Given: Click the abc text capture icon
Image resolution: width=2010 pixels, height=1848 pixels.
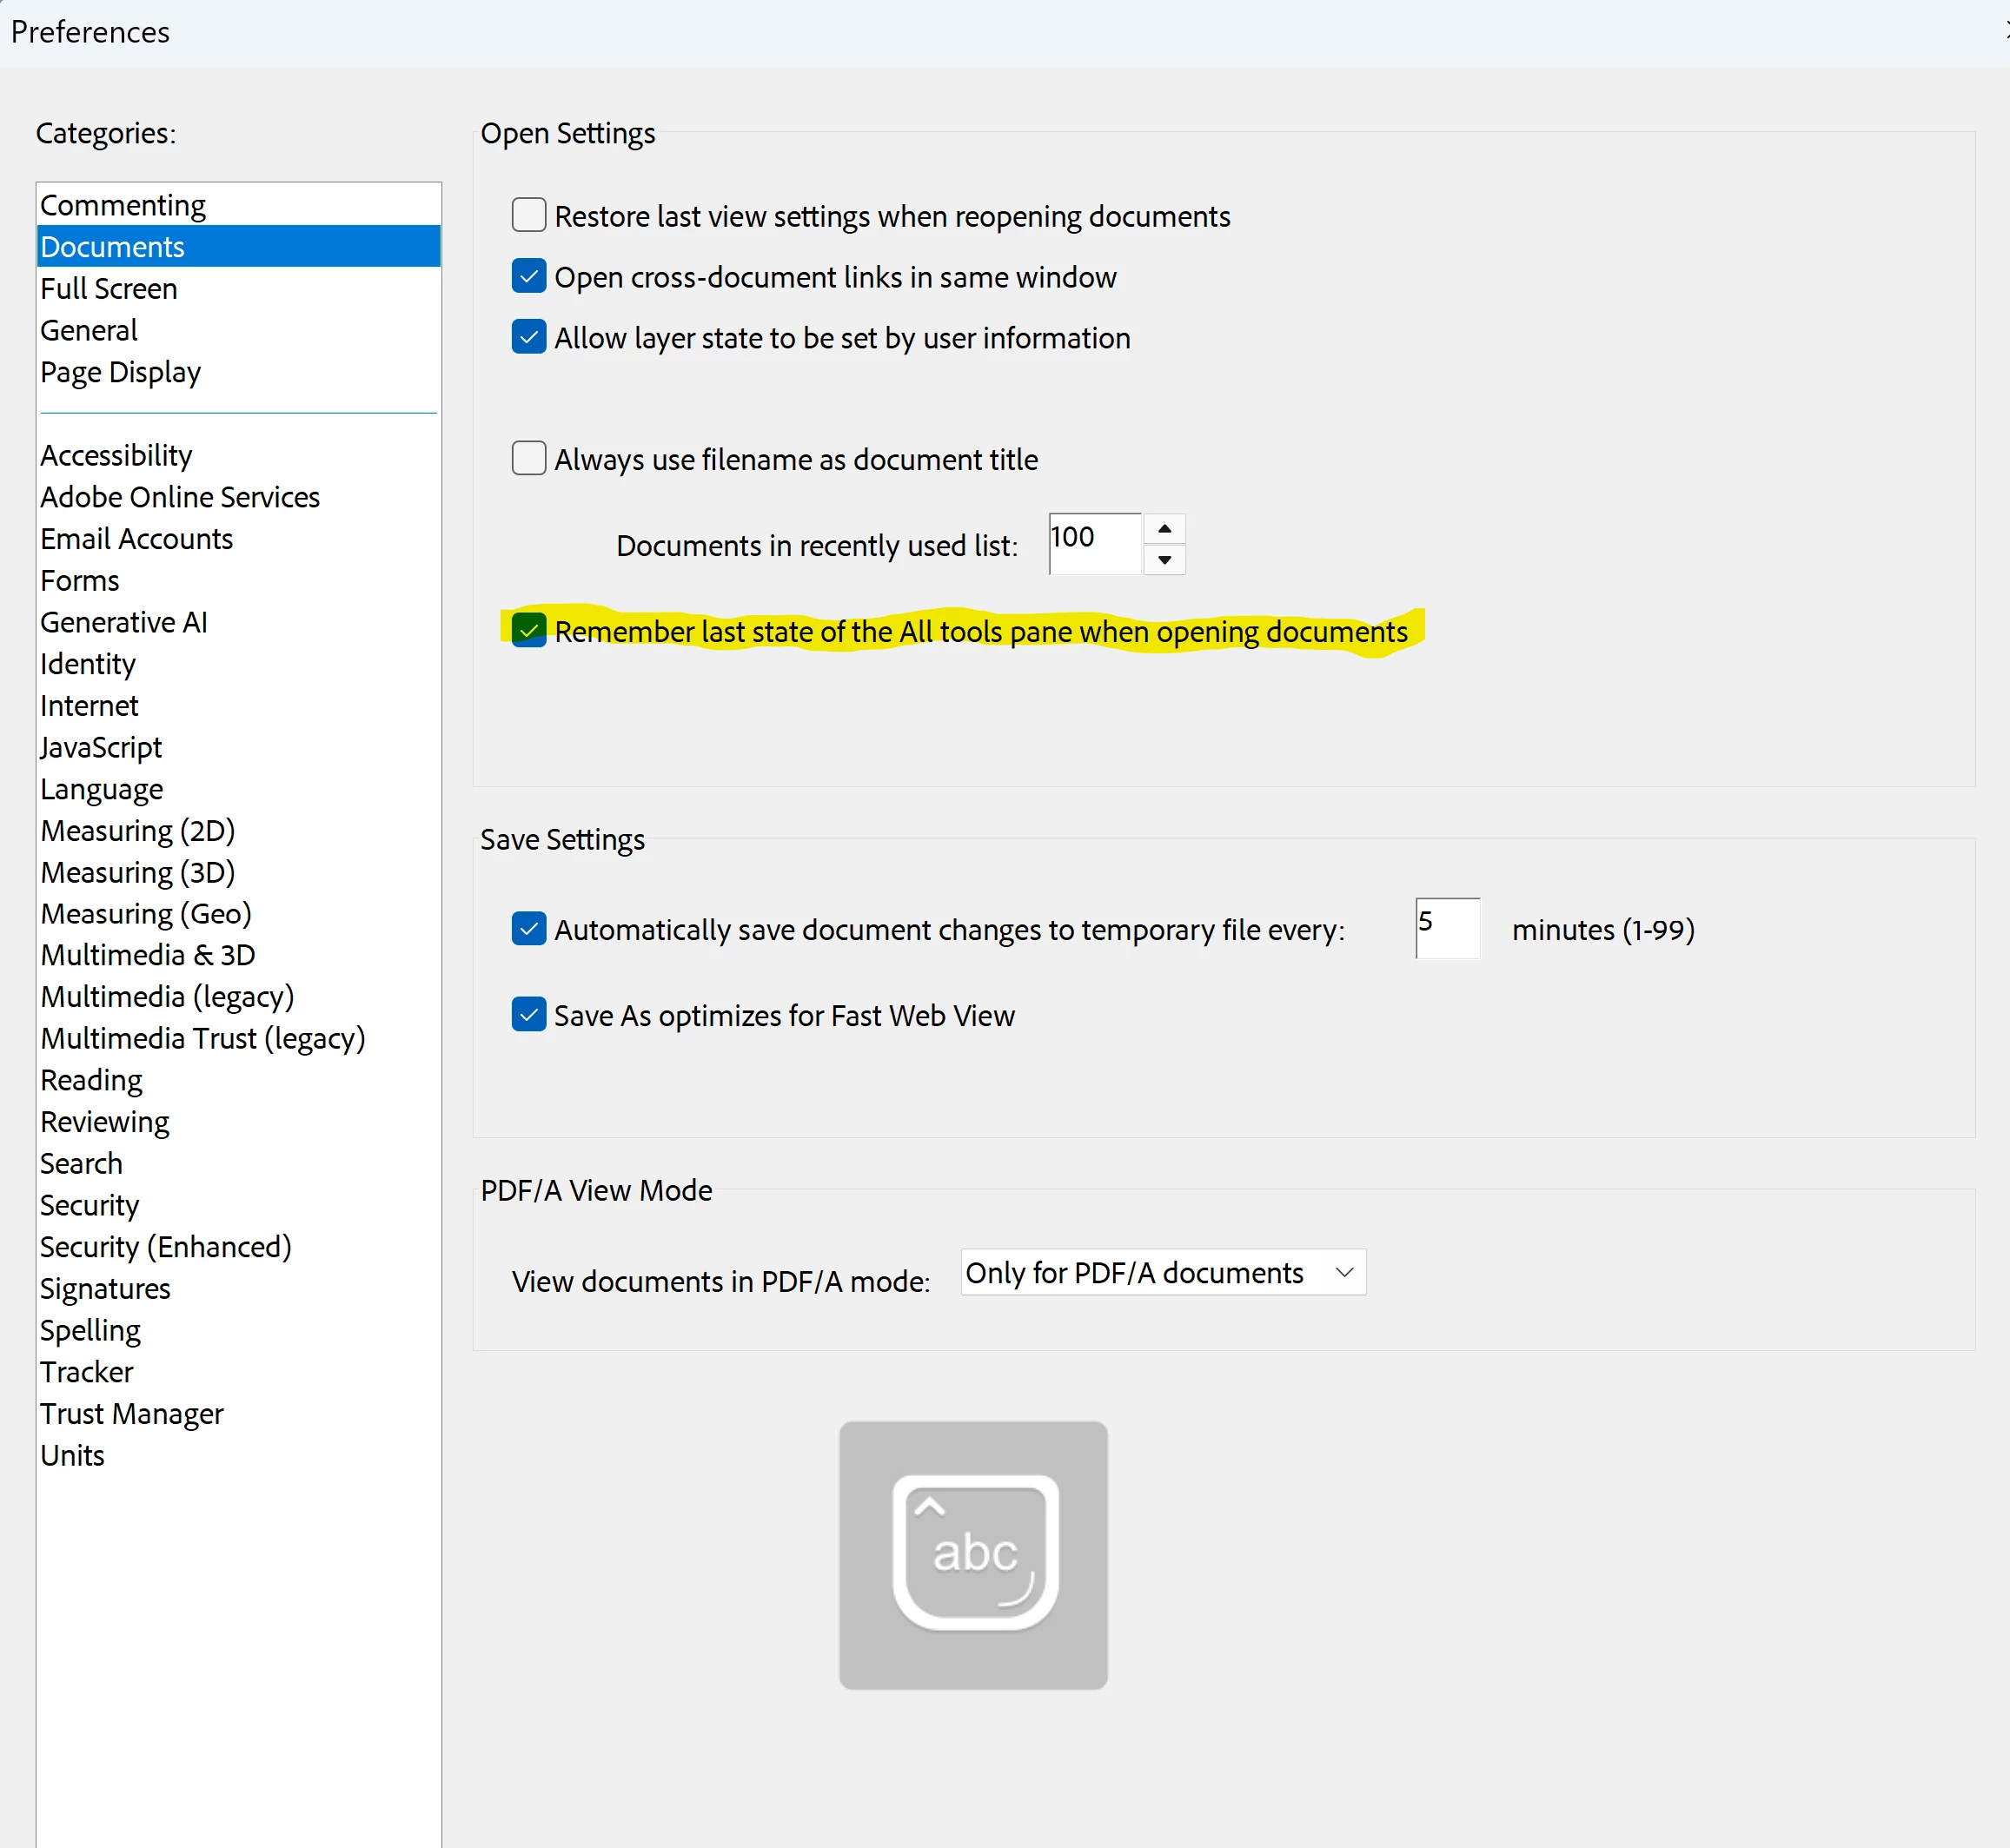Looking at the screenshot, I should [x=973, y=1554].
